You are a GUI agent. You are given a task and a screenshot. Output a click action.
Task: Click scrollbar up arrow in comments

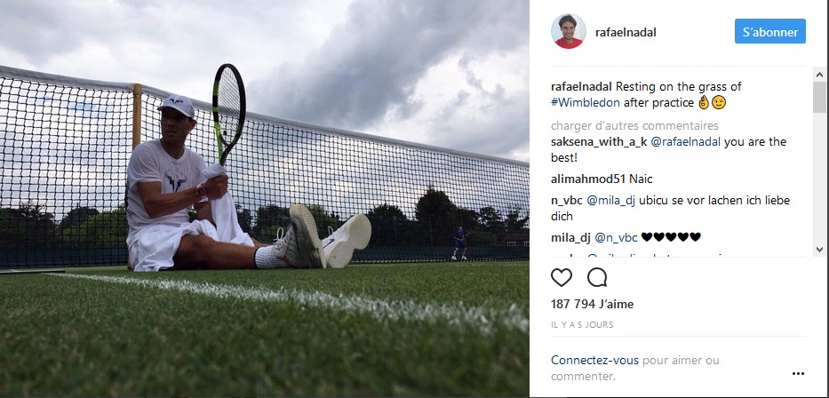(819, 76)
